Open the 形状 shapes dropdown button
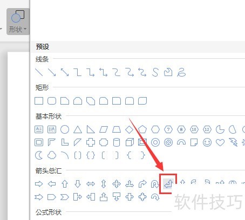The height and width of the screenshot is (220, 245). [x=18, y=22]
